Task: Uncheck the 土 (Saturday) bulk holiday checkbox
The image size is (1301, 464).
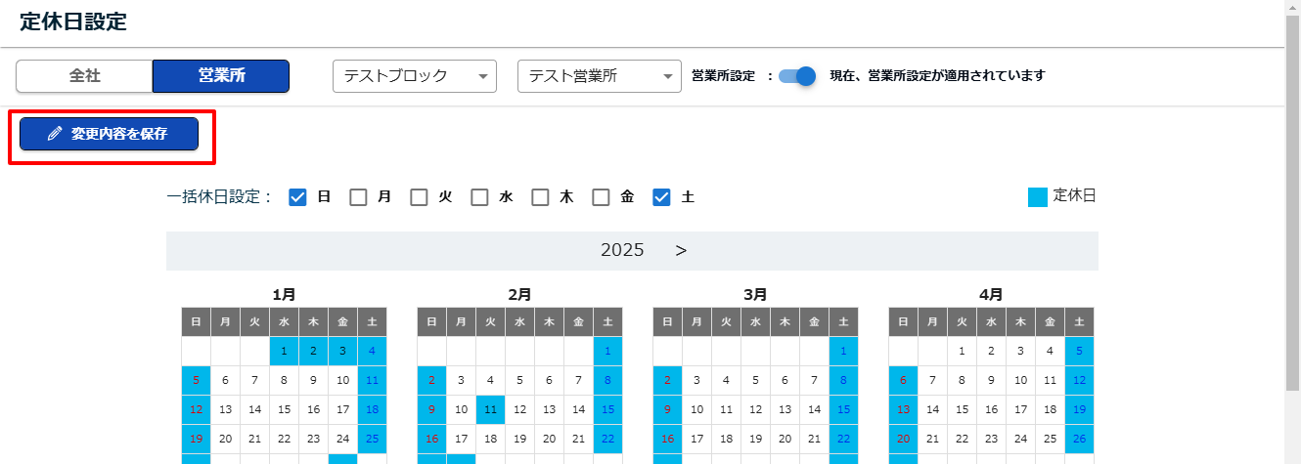Action: pos(661,197)
